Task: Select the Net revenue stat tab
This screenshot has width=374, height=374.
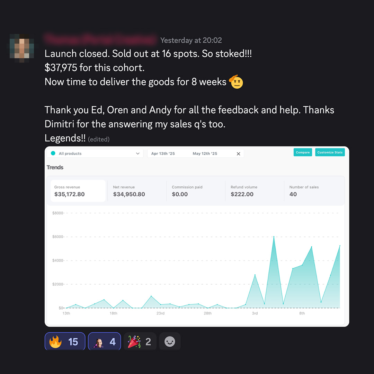Action: point(137,191)
